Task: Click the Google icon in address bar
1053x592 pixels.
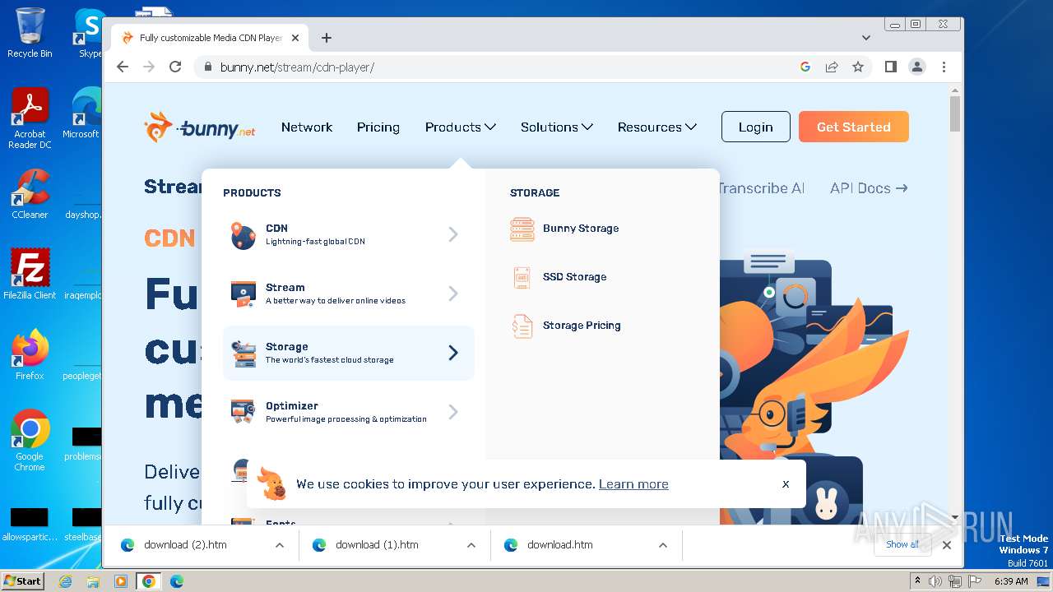Action: (x=805, y=67)
